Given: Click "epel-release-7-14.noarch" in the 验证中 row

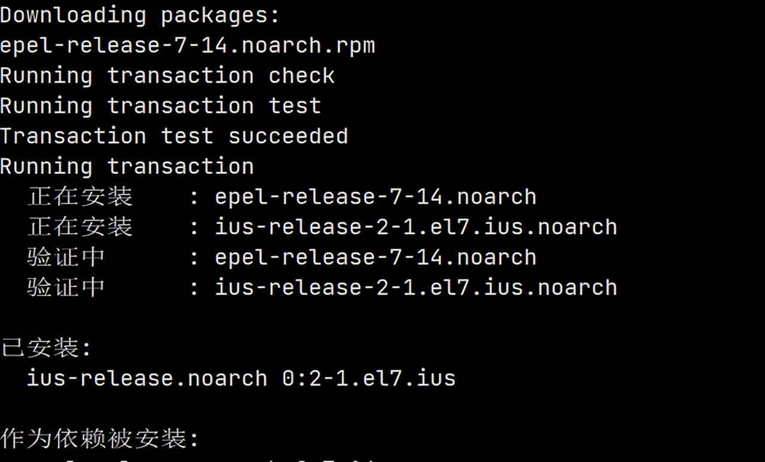Looking at the screenshot, I should coord(375,257).
